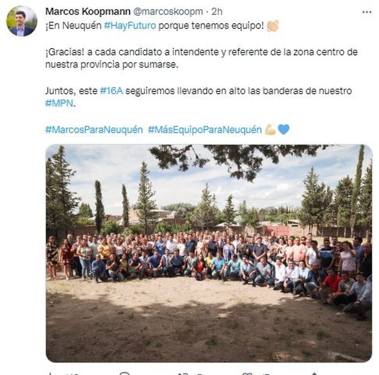This screenshot has height=375, width=379.
Task: Click the clapping hands emoji
Action: coord(272,26)
